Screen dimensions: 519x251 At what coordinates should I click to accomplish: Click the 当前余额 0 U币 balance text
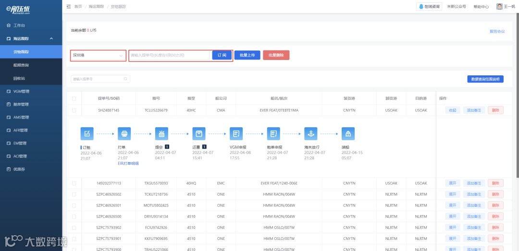click(x=84, y=30)
